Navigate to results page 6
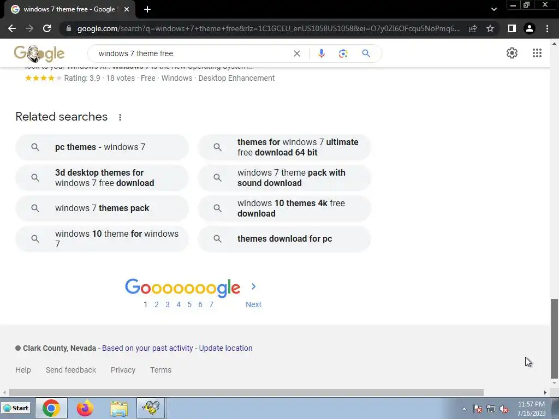Image resolution: width=559 pixels, height=419 pixels. (x=200, y=304)
